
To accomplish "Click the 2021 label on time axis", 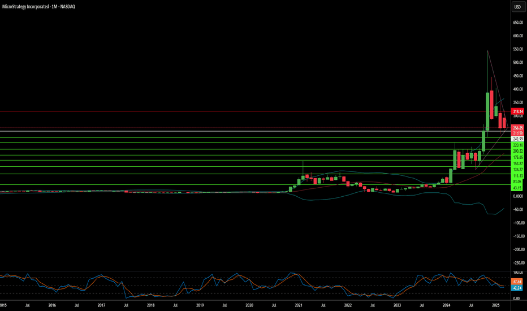I will [x=299, y=305].
